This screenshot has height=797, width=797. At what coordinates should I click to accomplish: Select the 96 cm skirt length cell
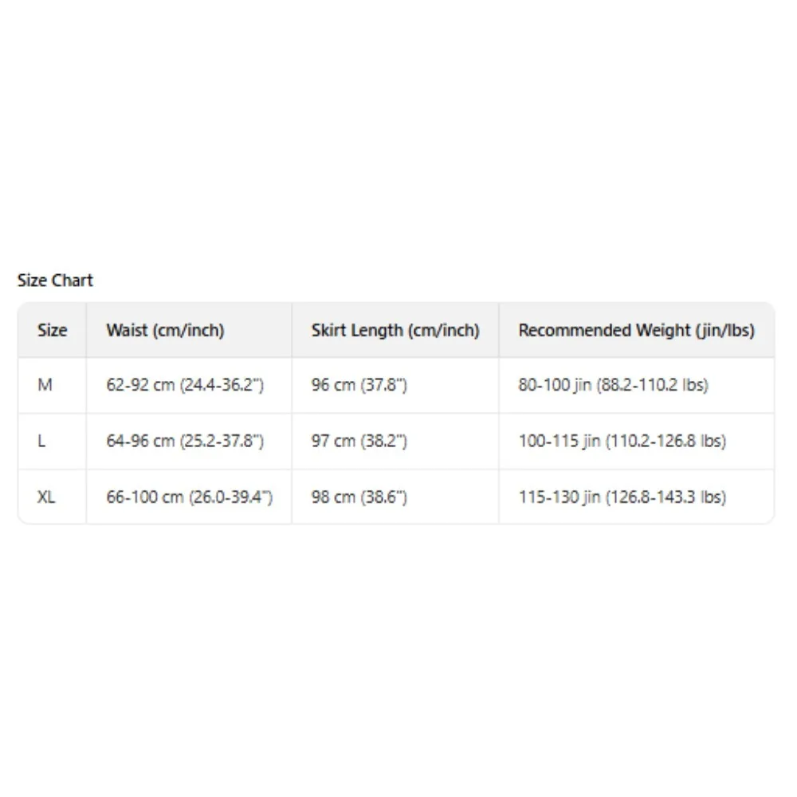[359, 385]
